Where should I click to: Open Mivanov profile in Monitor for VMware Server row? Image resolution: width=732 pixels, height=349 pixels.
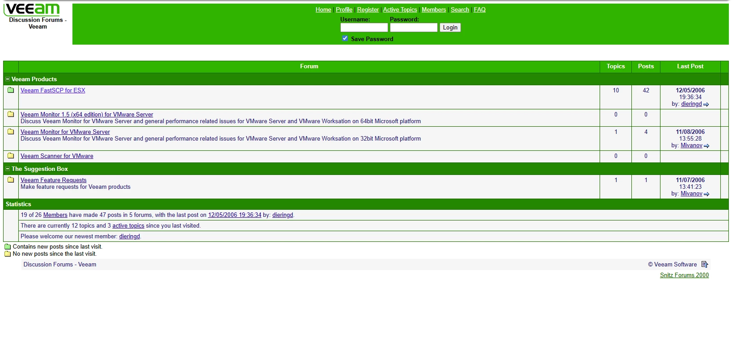pyautogui.click(x=691, y=145)
